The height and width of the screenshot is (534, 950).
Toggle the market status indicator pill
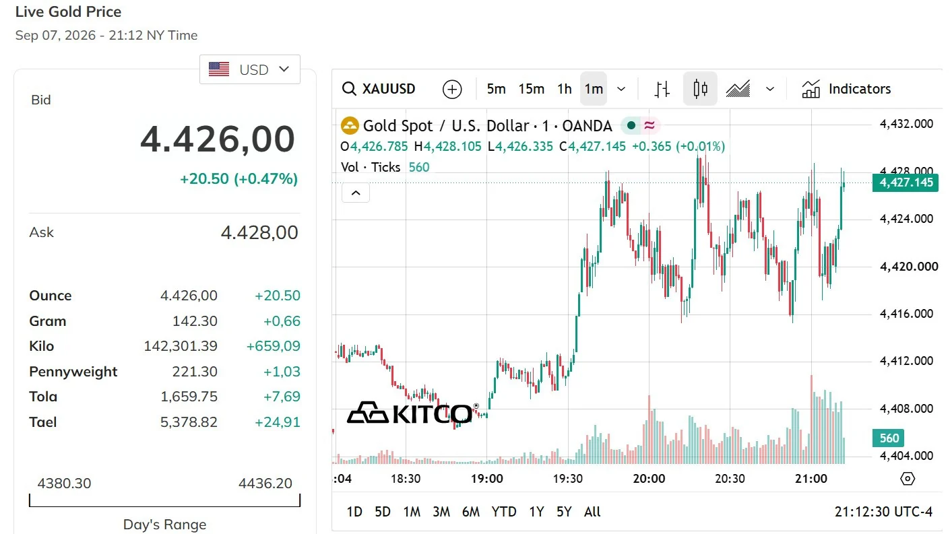click(641, 125)
